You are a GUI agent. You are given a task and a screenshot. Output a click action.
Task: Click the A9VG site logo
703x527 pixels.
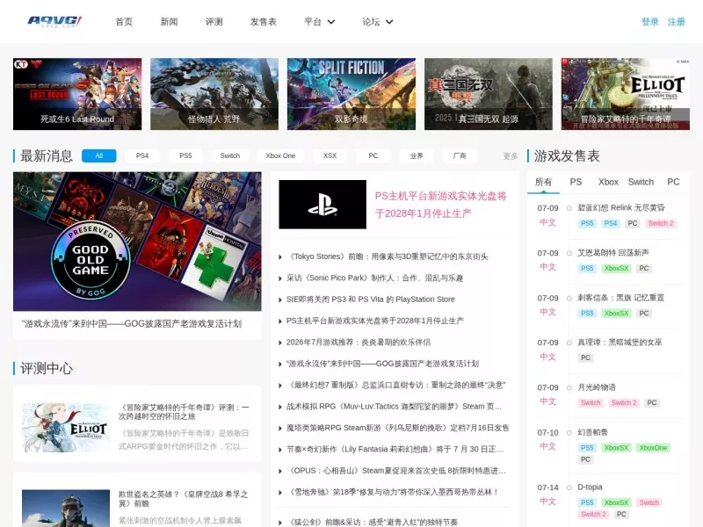click(x=54, y=21)
